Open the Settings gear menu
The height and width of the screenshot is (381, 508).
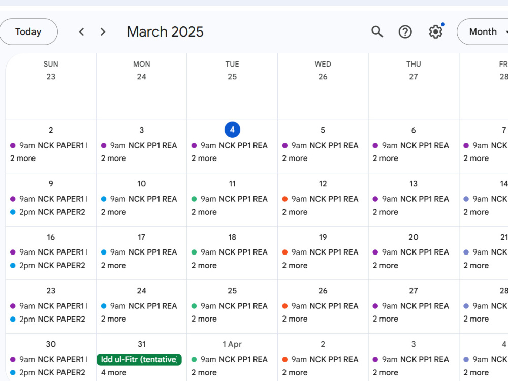pyautogui.click(x=435, y=31)
